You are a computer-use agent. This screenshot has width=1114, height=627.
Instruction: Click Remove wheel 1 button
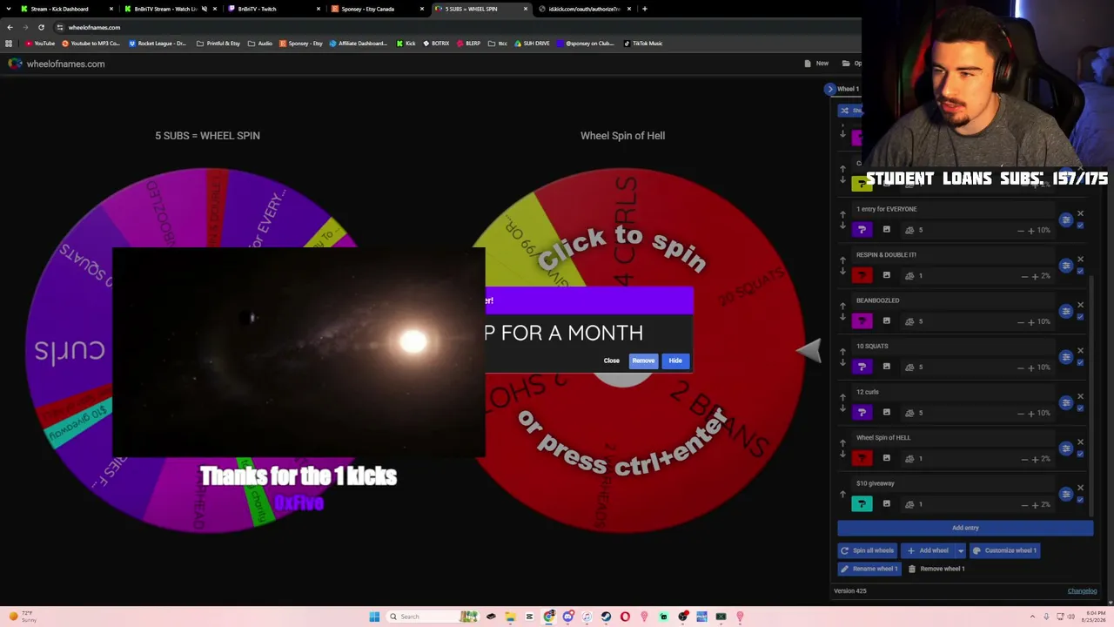(x=936, y=569)
